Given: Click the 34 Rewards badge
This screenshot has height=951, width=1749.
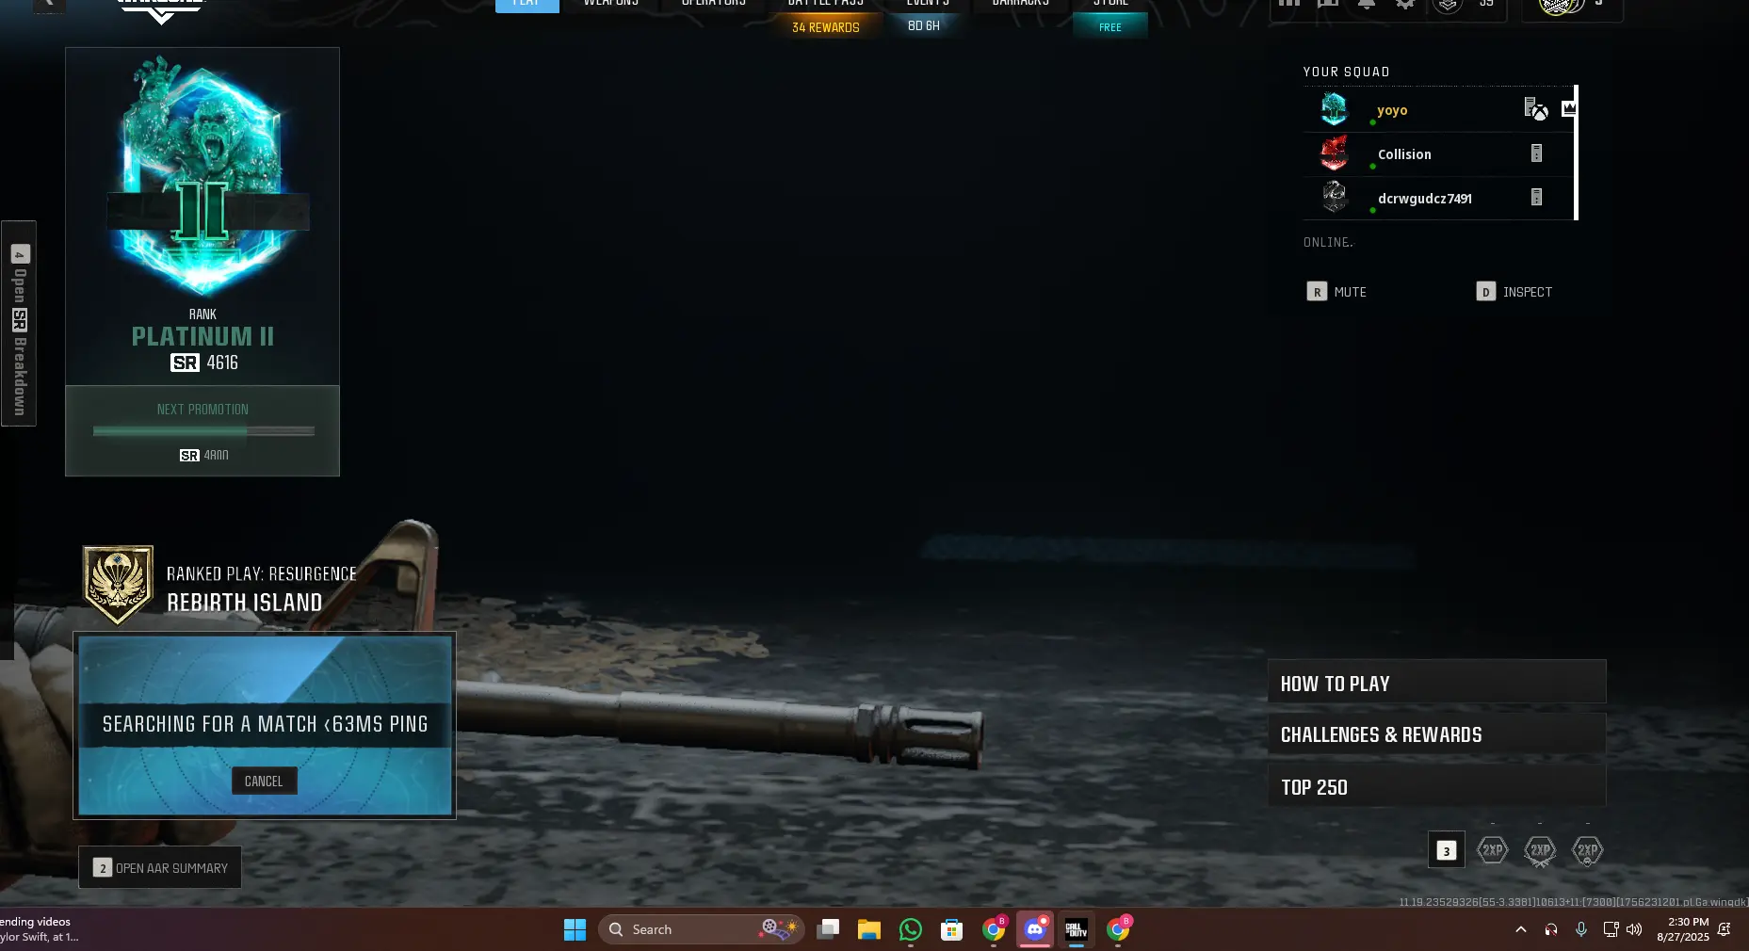Looking at the screenshot, I should (826, 27).
